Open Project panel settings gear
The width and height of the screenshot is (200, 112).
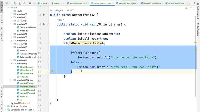(x=30, y=3)
